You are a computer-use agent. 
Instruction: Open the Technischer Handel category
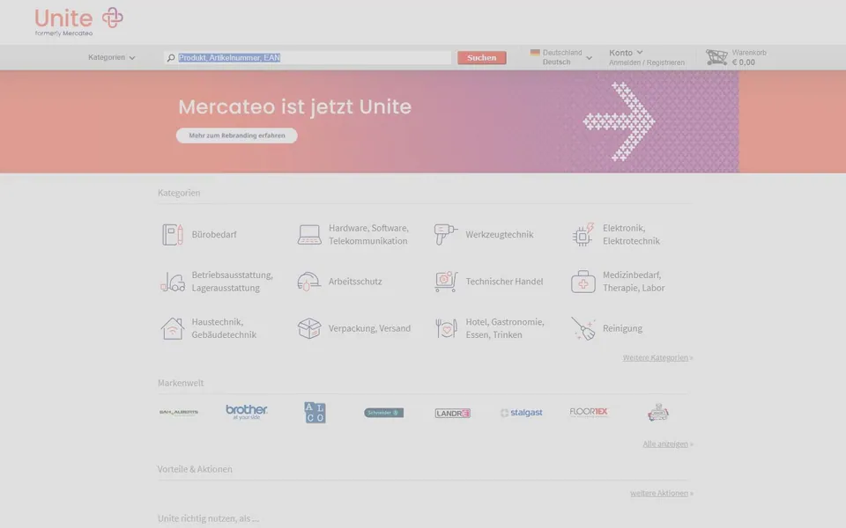click(x=504, y=282)
